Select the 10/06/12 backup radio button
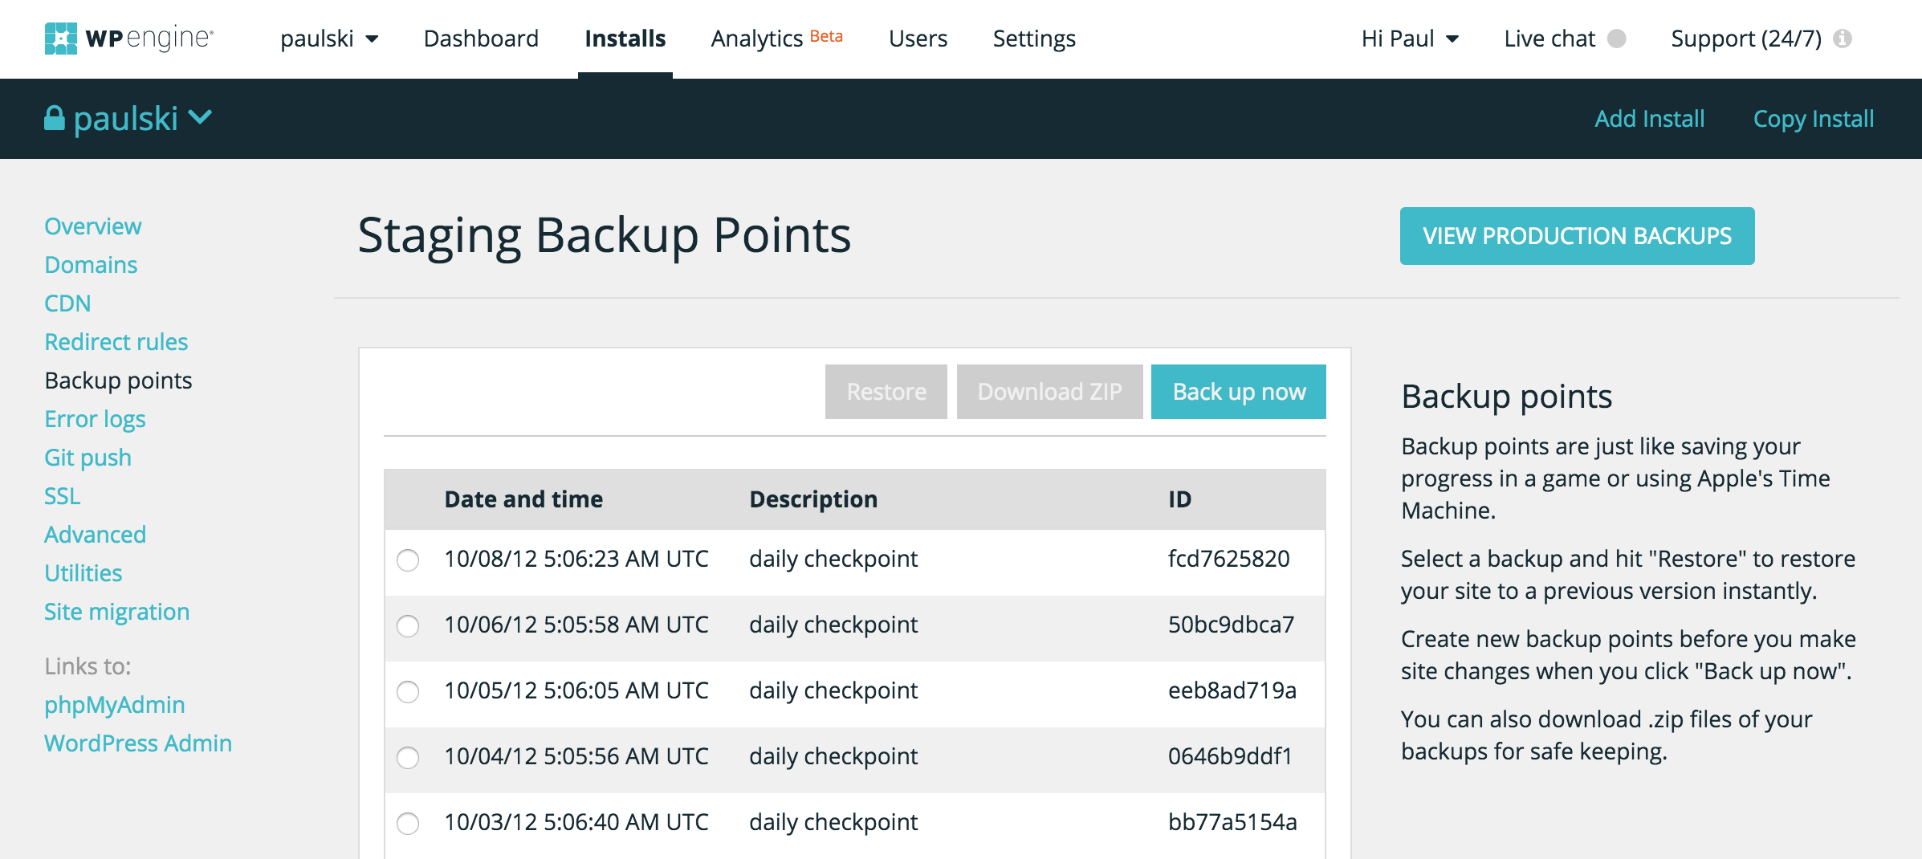 coord(408,625)
